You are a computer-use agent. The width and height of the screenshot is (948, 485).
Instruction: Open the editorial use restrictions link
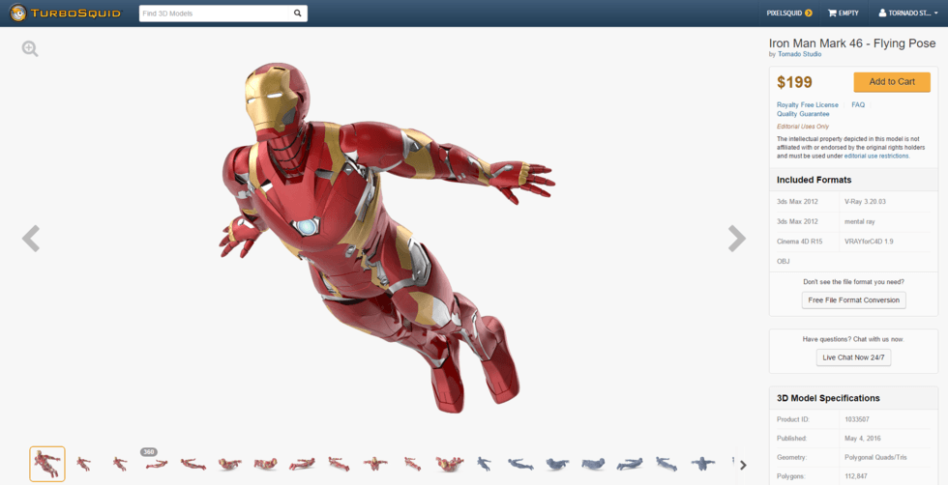876,156
